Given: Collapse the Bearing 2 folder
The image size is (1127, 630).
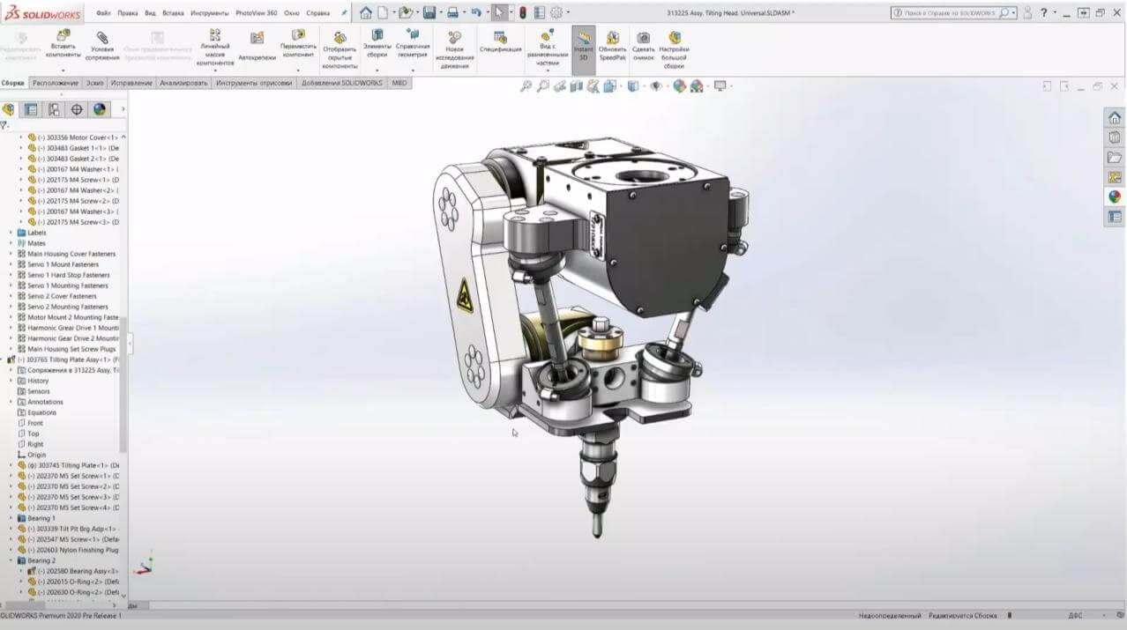Looking at the screenshot, I should pyautogui.click(x=11, y=560).
